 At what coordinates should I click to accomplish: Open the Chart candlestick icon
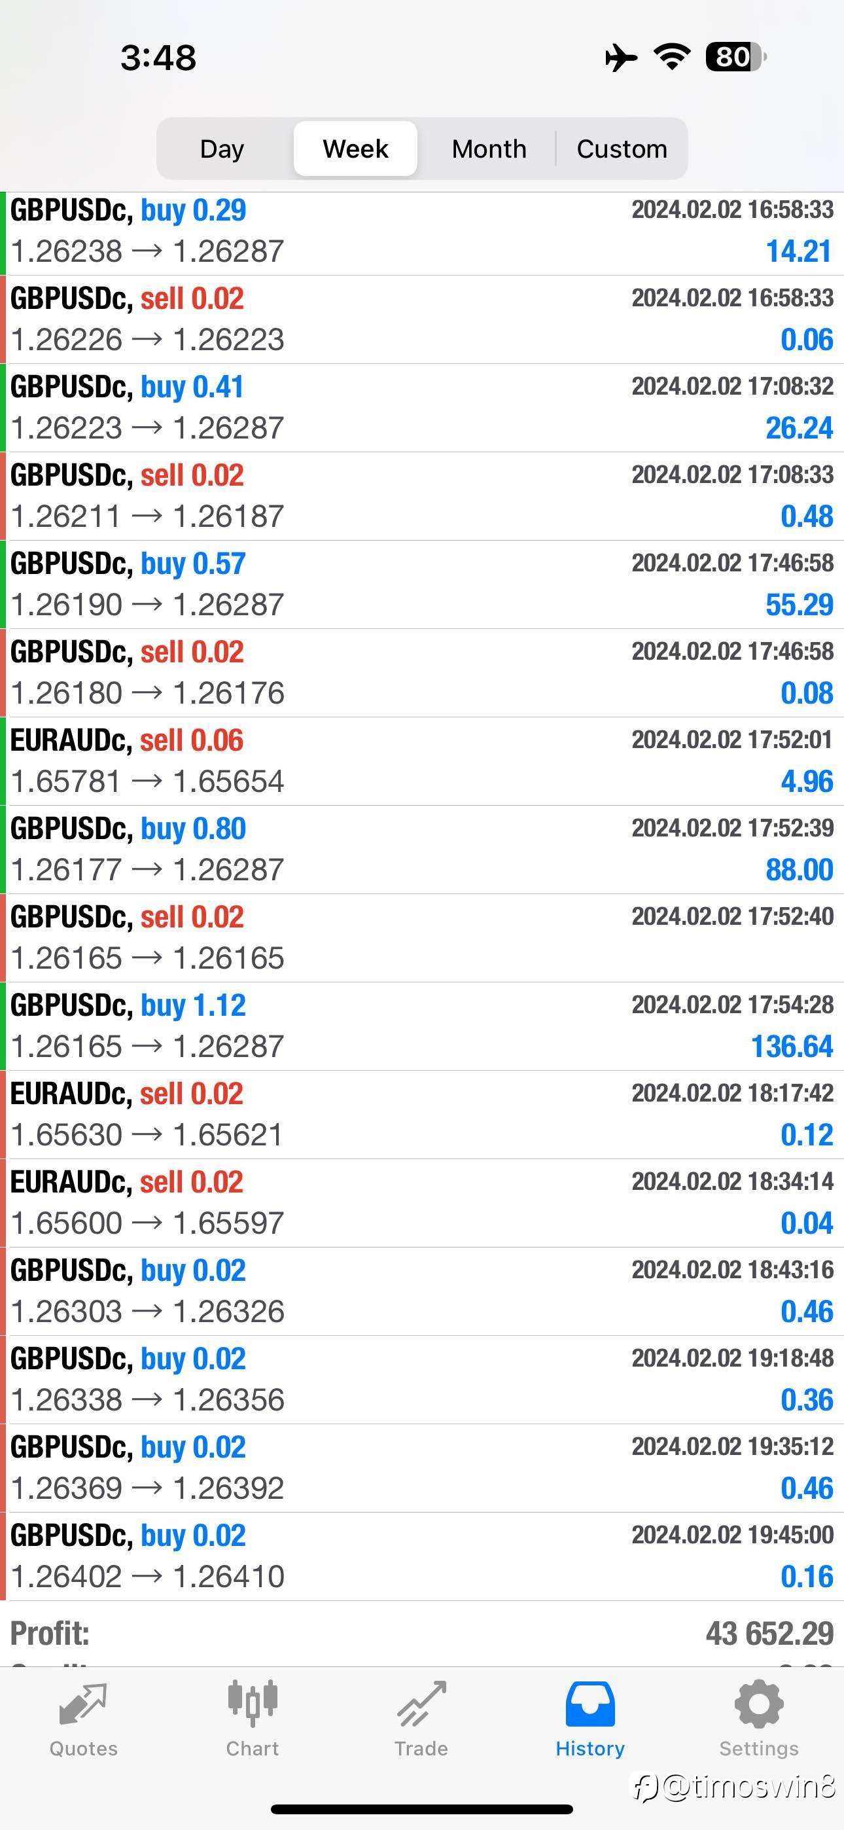click(x=252, y=1705)
